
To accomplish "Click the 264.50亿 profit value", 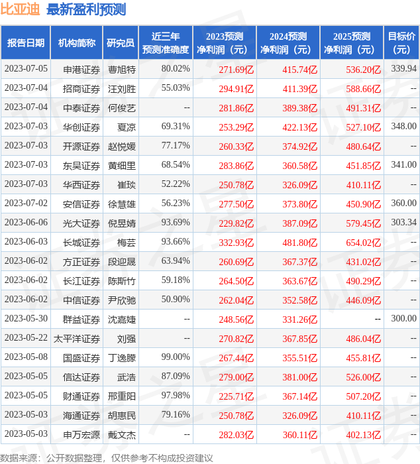I will tap(236, 281).
